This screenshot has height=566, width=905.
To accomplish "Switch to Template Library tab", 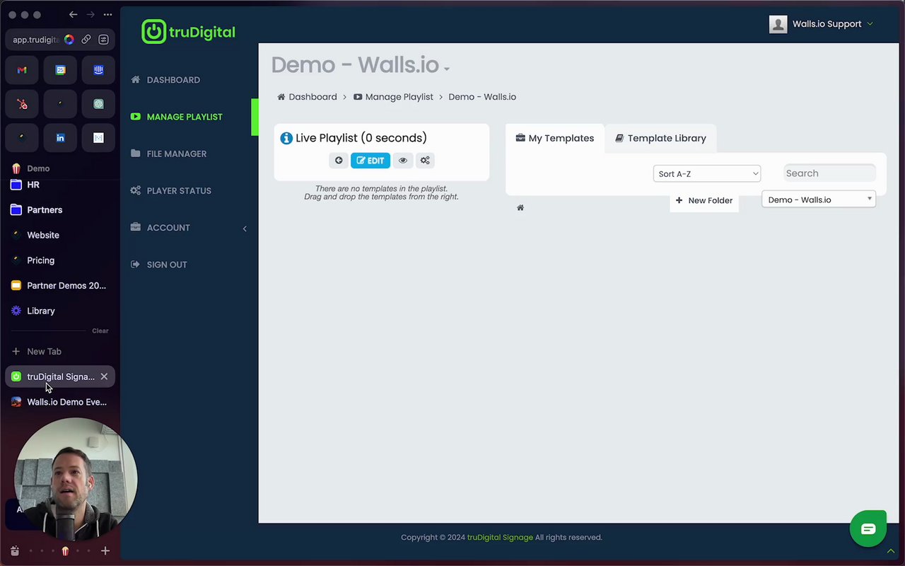I will click(x=660, y=138).
